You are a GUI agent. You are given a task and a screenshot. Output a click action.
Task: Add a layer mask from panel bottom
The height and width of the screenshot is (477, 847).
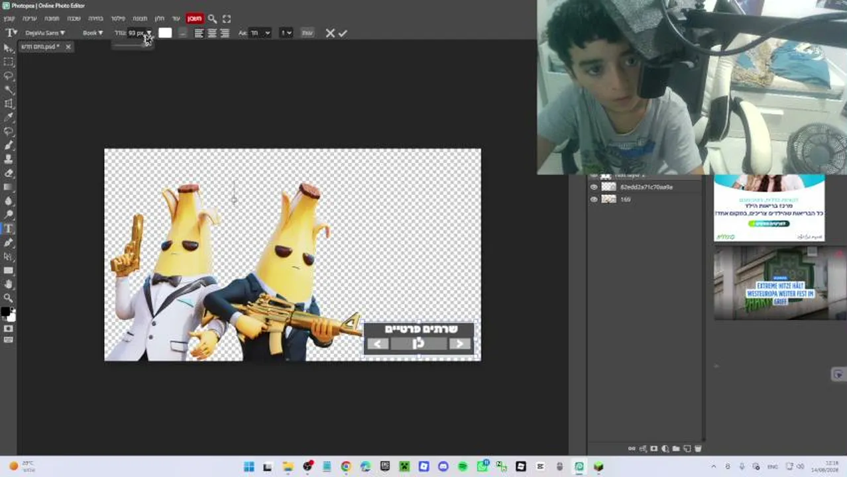(x=654, y=449)
